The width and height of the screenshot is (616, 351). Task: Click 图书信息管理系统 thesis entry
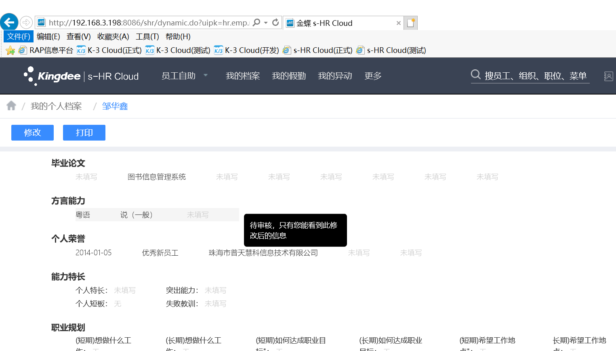click(x=157, y=177)
